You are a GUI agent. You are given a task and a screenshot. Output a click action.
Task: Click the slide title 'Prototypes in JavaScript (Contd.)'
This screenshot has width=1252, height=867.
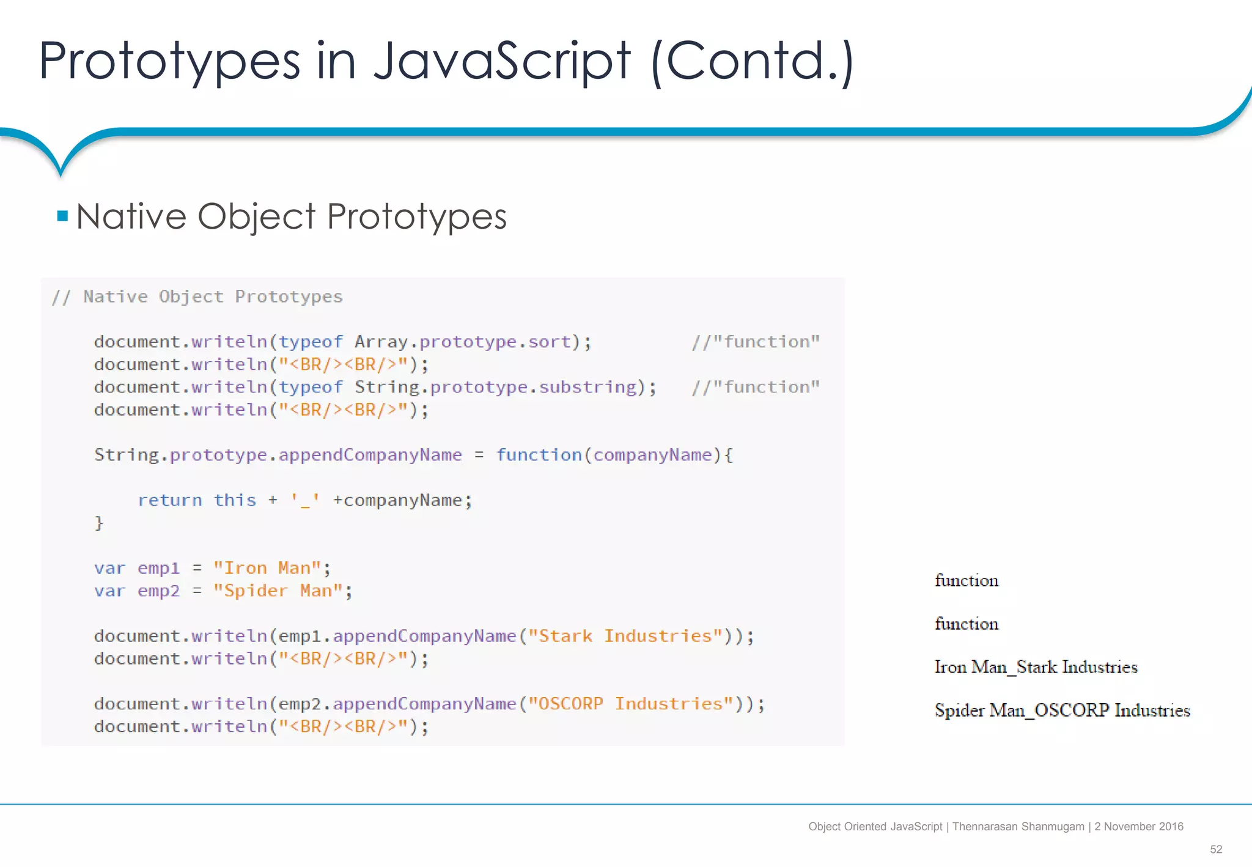tap(446, 62)
